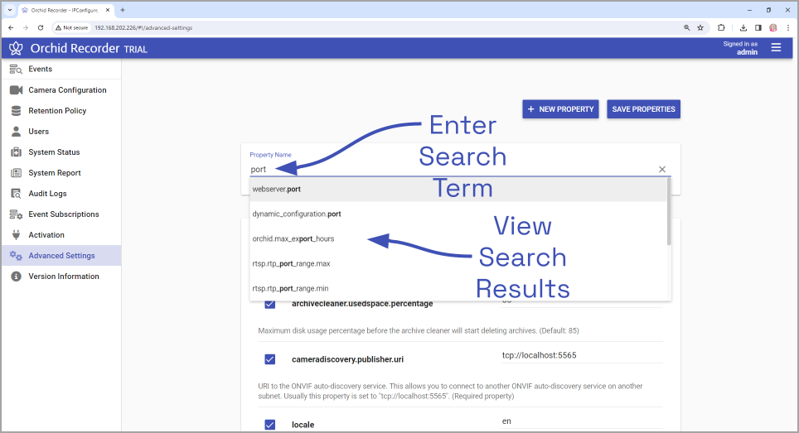Open browser zoom magnifier icon
This screenshot has width=799, height=433.
687,27
